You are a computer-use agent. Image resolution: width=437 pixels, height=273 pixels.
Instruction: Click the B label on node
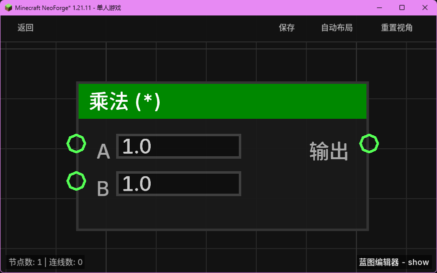coord(103,189)
